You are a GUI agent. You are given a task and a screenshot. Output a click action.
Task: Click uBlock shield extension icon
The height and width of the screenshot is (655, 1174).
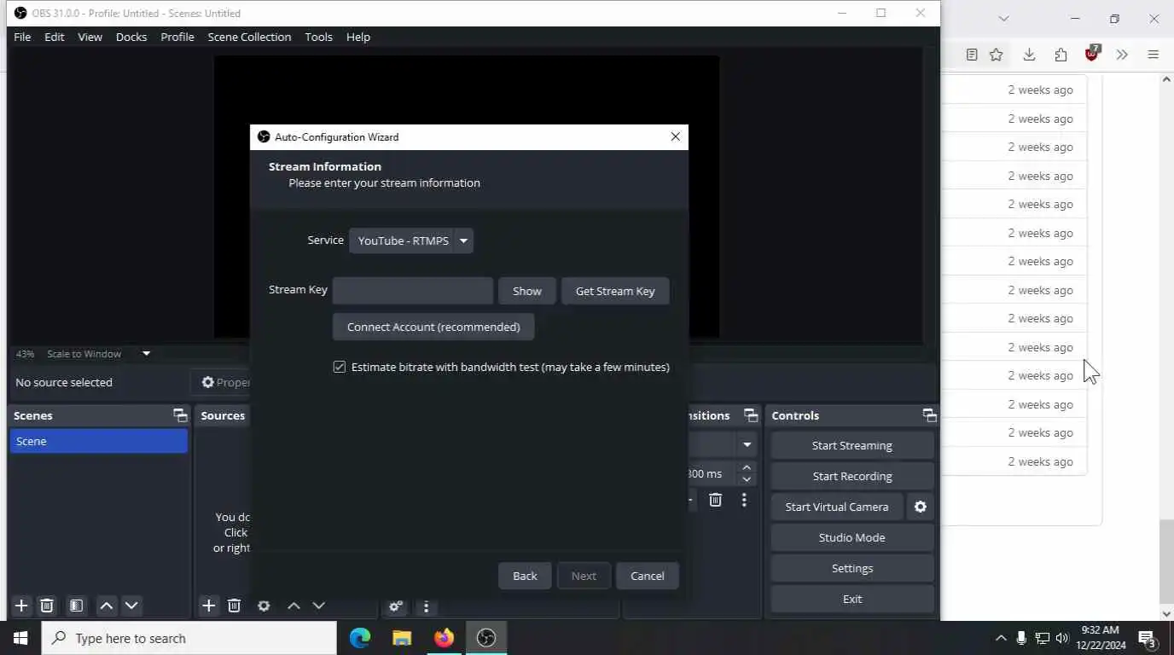pyautogui.click(x=1092, y=54)
